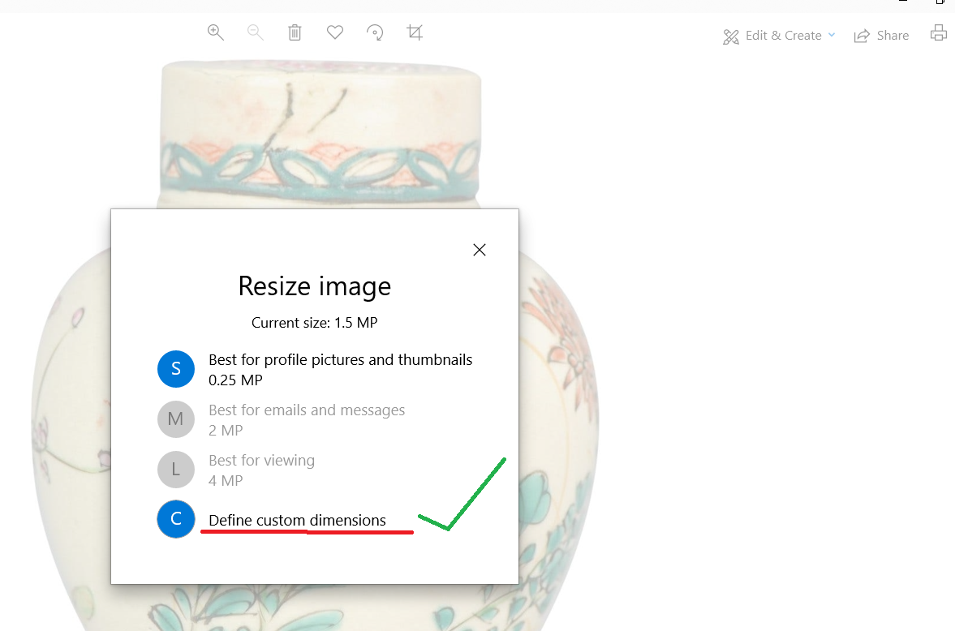This screenshot has width=955, height=631.
Task: Click the Share arrow icon
Action: (862, 36)
